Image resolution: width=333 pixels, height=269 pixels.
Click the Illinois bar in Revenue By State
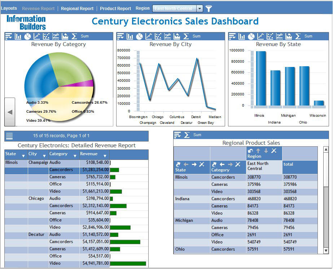click(261, 78)
